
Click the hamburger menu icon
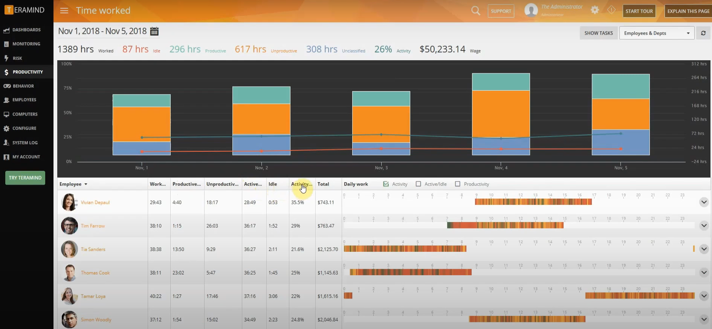point(64,11)
